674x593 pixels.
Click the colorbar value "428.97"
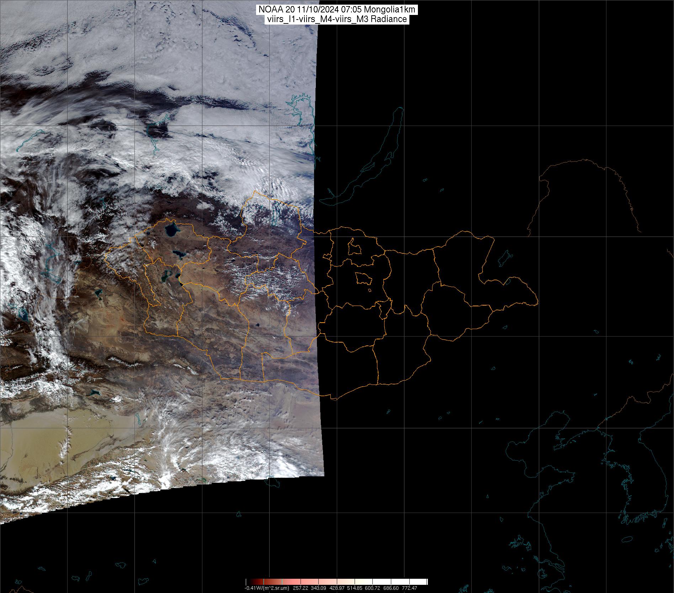337,588
